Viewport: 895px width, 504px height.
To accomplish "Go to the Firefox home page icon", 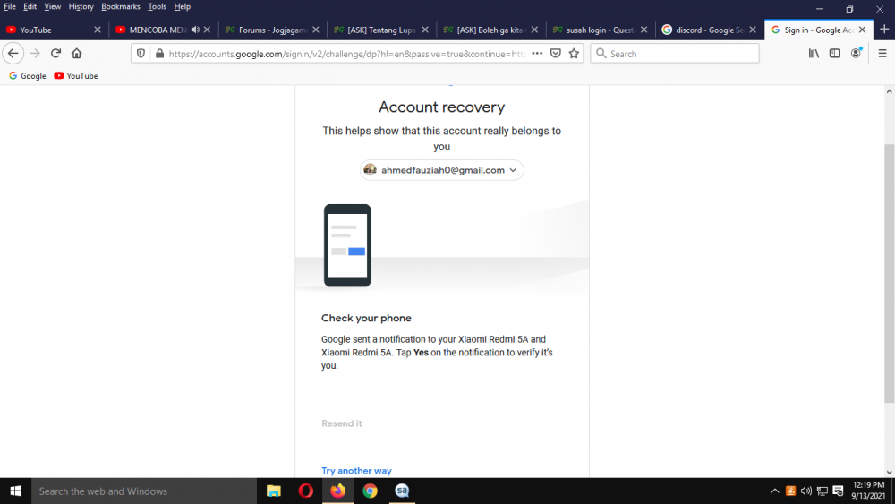I will (x=76, y=53).
